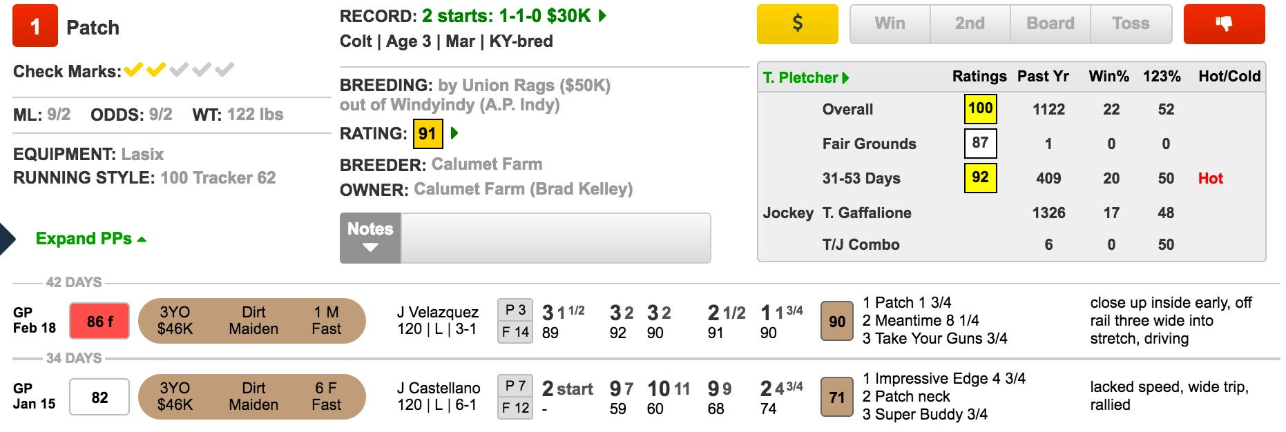The width and height of the screenshot is (1286, 432).
Task: Toggle the third gray check mark
Action: [179, 70]
